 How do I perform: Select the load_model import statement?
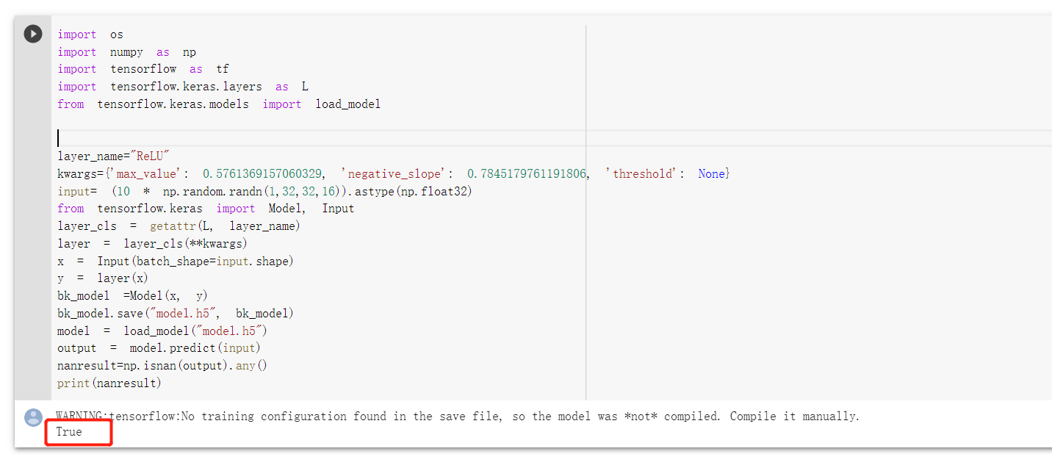coord(218,104)
